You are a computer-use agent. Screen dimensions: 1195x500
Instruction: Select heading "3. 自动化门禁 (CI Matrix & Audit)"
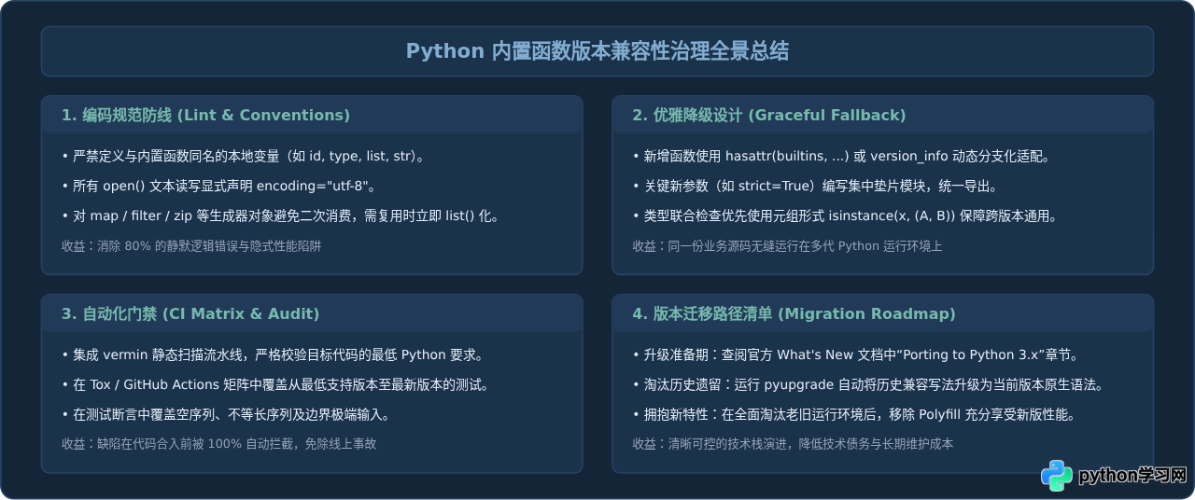pyautogui.click(x=190, y=314)
